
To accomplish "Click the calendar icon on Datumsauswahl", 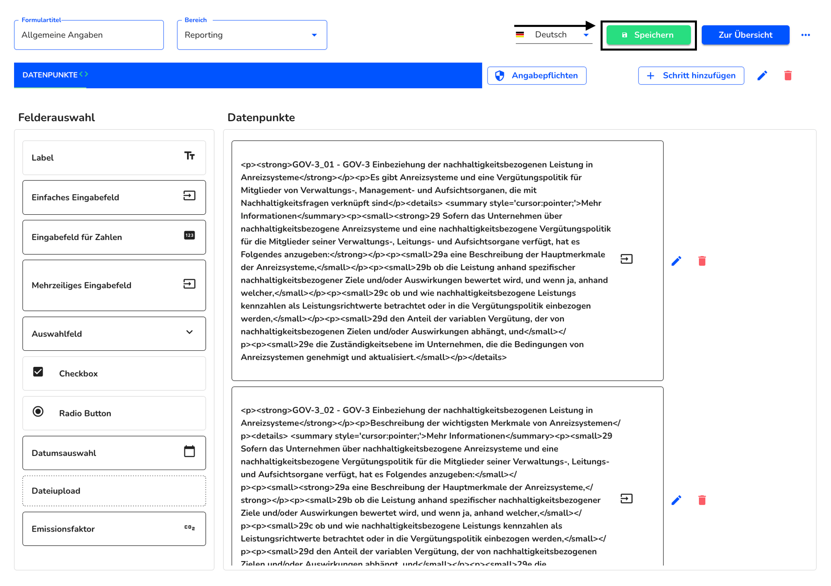I will (189, 451).
